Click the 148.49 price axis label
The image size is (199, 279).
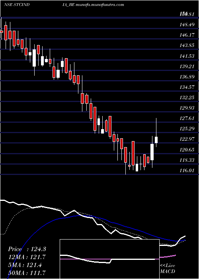187,25
